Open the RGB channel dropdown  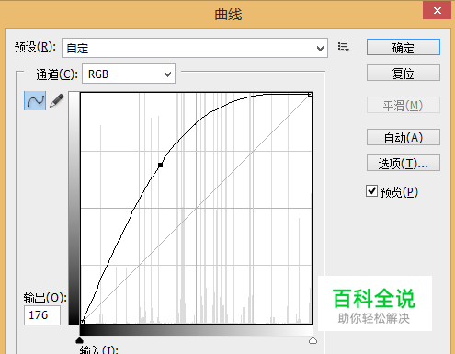point(129,74)
